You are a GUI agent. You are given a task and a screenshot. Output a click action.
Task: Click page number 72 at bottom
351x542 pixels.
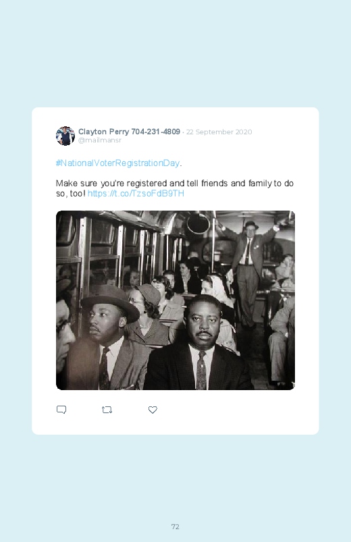pos(175,526)
